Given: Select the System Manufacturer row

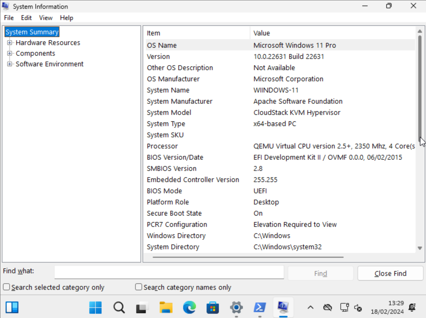Looking at the screenshot, I should [280, 101].
